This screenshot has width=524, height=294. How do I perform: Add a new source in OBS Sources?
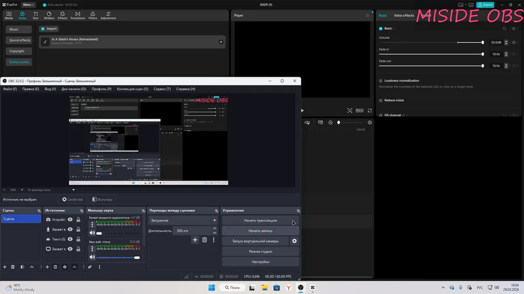click(47, 267)
